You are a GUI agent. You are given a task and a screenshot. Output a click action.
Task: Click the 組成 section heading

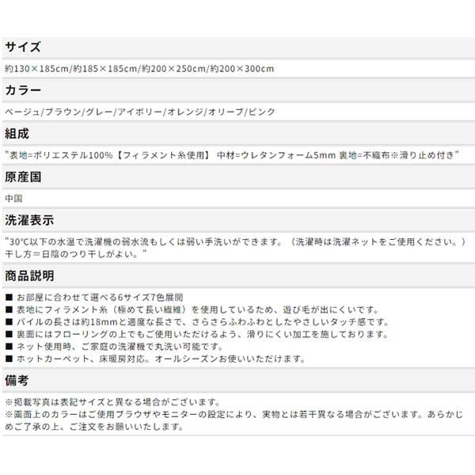17,134
